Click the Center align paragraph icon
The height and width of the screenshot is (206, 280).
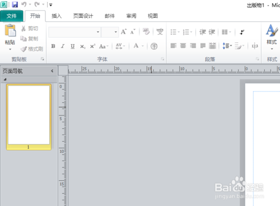183,46
